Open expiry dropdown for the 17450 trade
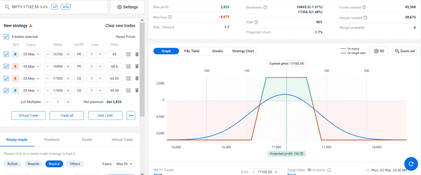 [31, 91]
